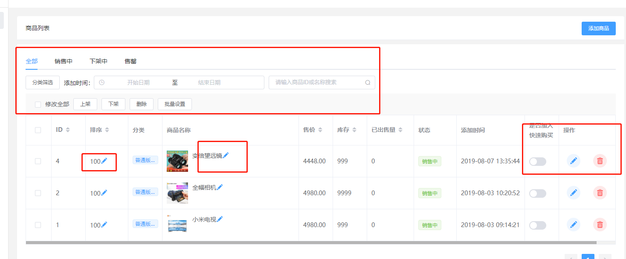
Task: Click the 删除 batch button
Action: tap(142, 104)
